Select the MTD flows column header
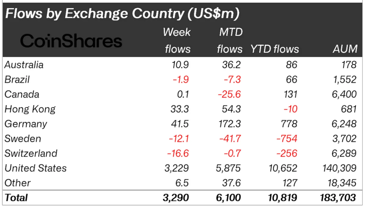The width and height of the screenshot is (365, 212). 230,41
